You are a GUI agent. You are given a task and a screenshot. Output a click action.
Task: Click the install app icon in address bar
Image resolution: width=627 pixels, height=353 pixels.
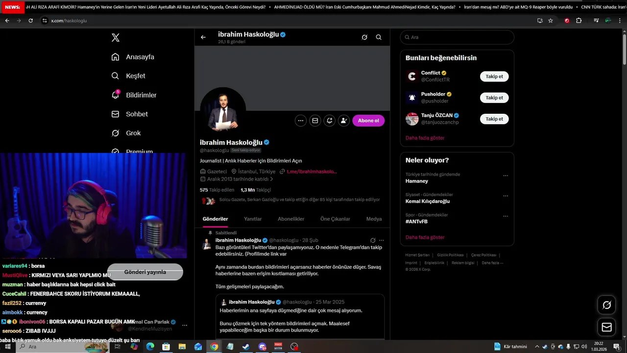point(540,21)
